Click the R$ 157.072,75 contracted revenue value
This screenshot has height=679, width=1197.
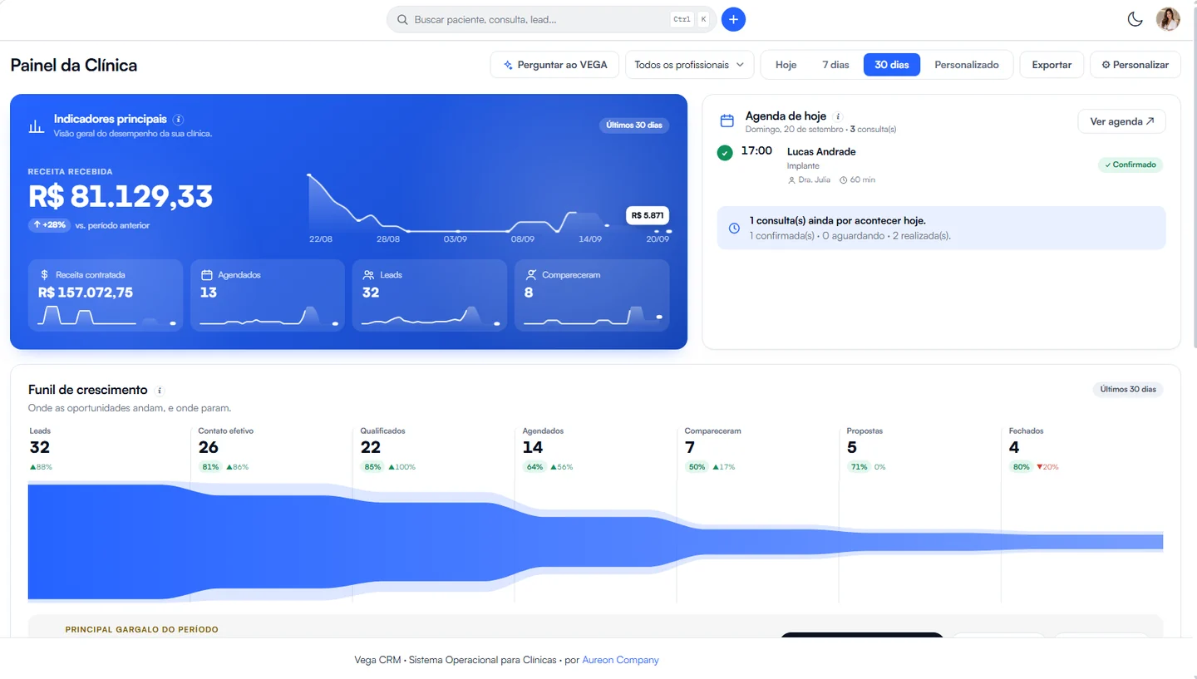coord(86,293)
